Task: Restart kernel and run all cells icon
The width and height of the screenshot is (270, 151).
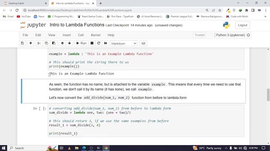Action: 105,43
